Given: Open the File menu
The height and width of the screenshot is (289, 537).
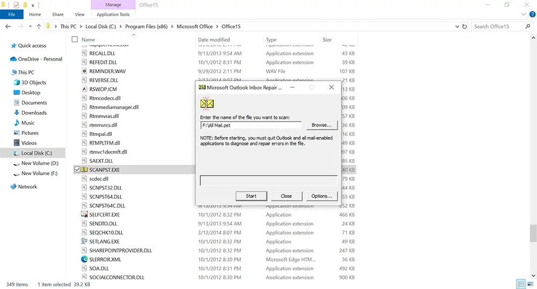Looking at the screenshot, I should click(x=12, y=15).
